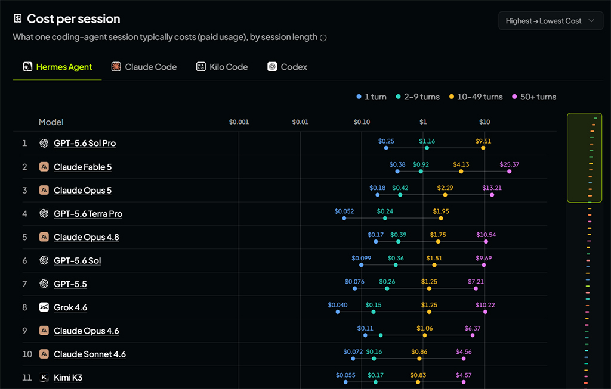Open the Claude Opus 4.6 model link
611x389 pixels.
tap(87, 331)
